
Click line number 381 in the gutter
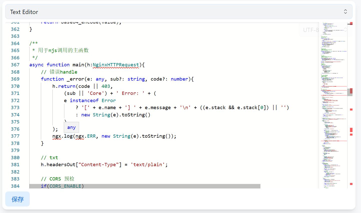pyautogui.click(x=15, y=165)
